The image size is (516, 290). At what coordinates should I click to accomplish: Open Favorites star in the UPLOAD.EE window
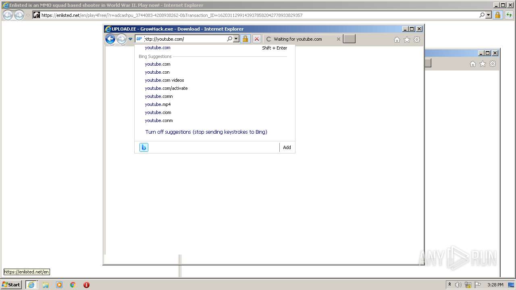[x=407, y=39]
